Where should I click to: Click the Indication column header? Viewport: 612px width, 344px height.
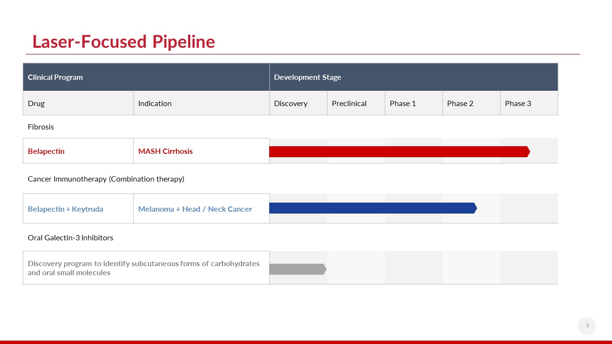(201, 103)
